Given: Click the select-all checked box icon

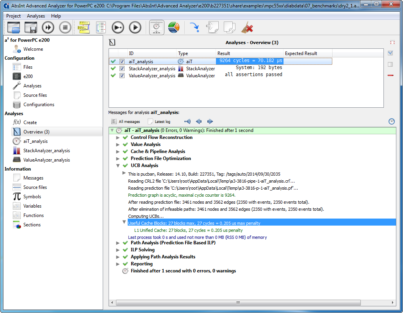Looking at the screenshot, I should click(x=391, y=53).
